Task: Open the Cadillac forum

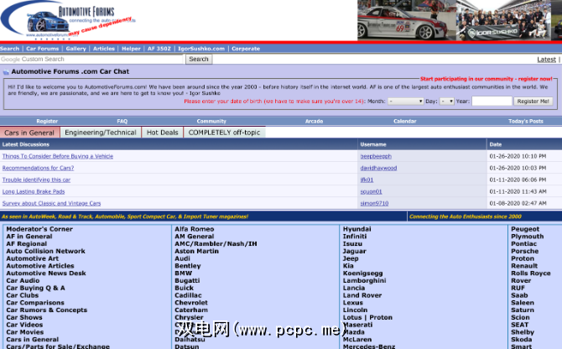Action: (188, 295)
